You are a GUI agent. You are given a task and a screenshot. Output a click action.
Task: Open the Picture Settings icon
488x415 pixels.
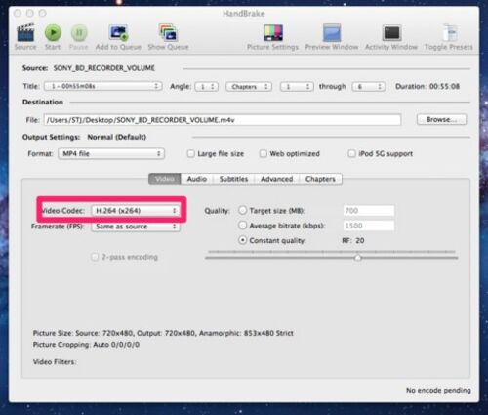pos(273,33)
